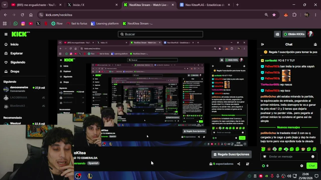Click the green KICK logo
Image resolution: width=321 pixels, height=180 pixels.
tap(21, 34)
